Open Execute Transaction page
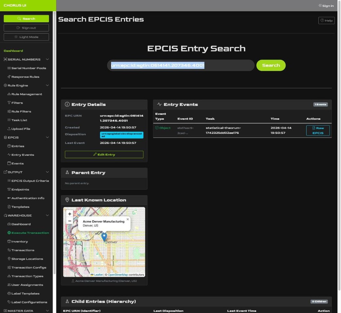The height and width of the screenshot is (313, 341). click(x=28, y=233)
